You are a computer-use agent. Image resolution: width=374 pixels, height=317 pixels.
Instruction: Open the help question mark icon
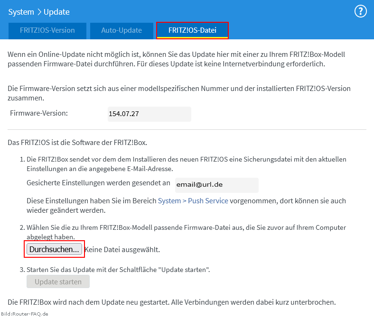point(360,11)
